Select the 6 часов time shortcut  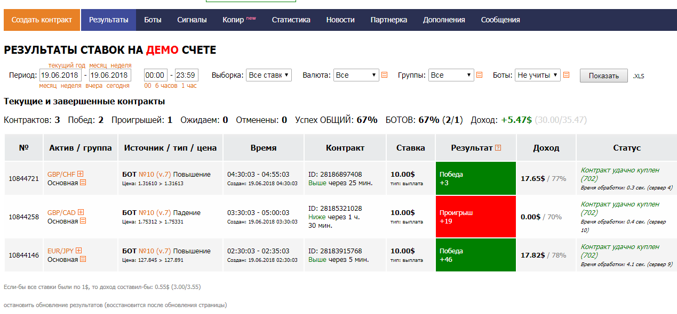[x=166, y=86]
